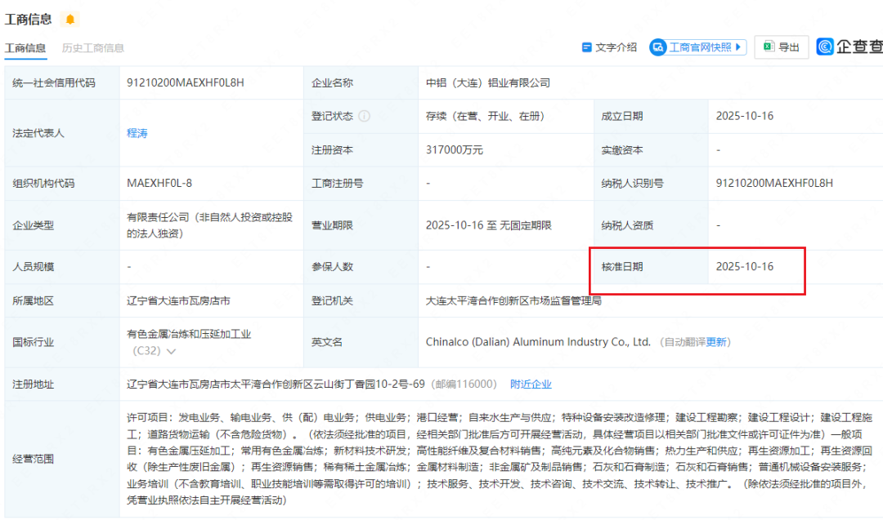Click the postal code 邮编116000 text
Screen dimensions: 883x520
point(464,384)
